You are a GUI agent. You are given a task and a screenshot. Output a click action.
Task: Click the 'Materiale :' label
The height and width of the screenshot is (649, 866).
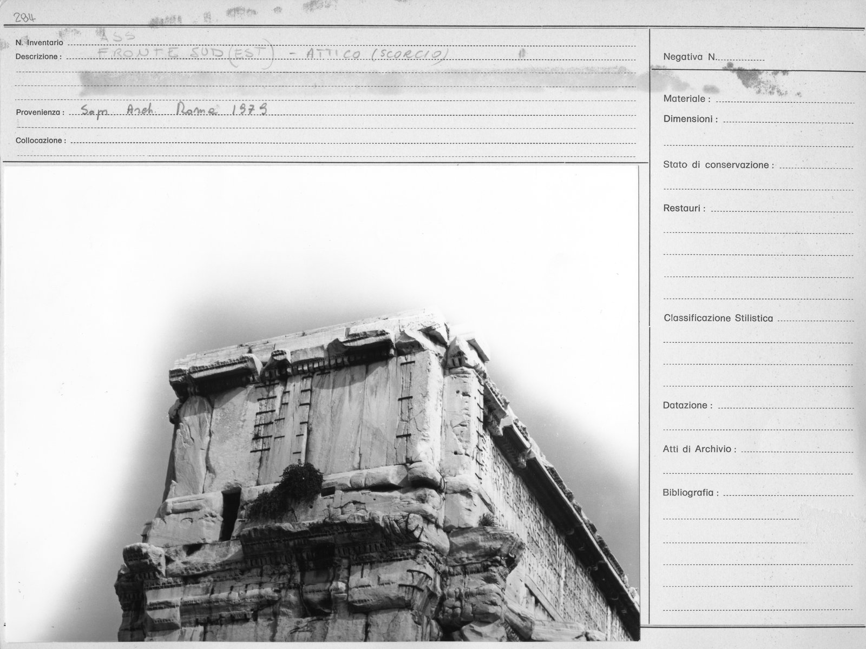coord(687,99)
